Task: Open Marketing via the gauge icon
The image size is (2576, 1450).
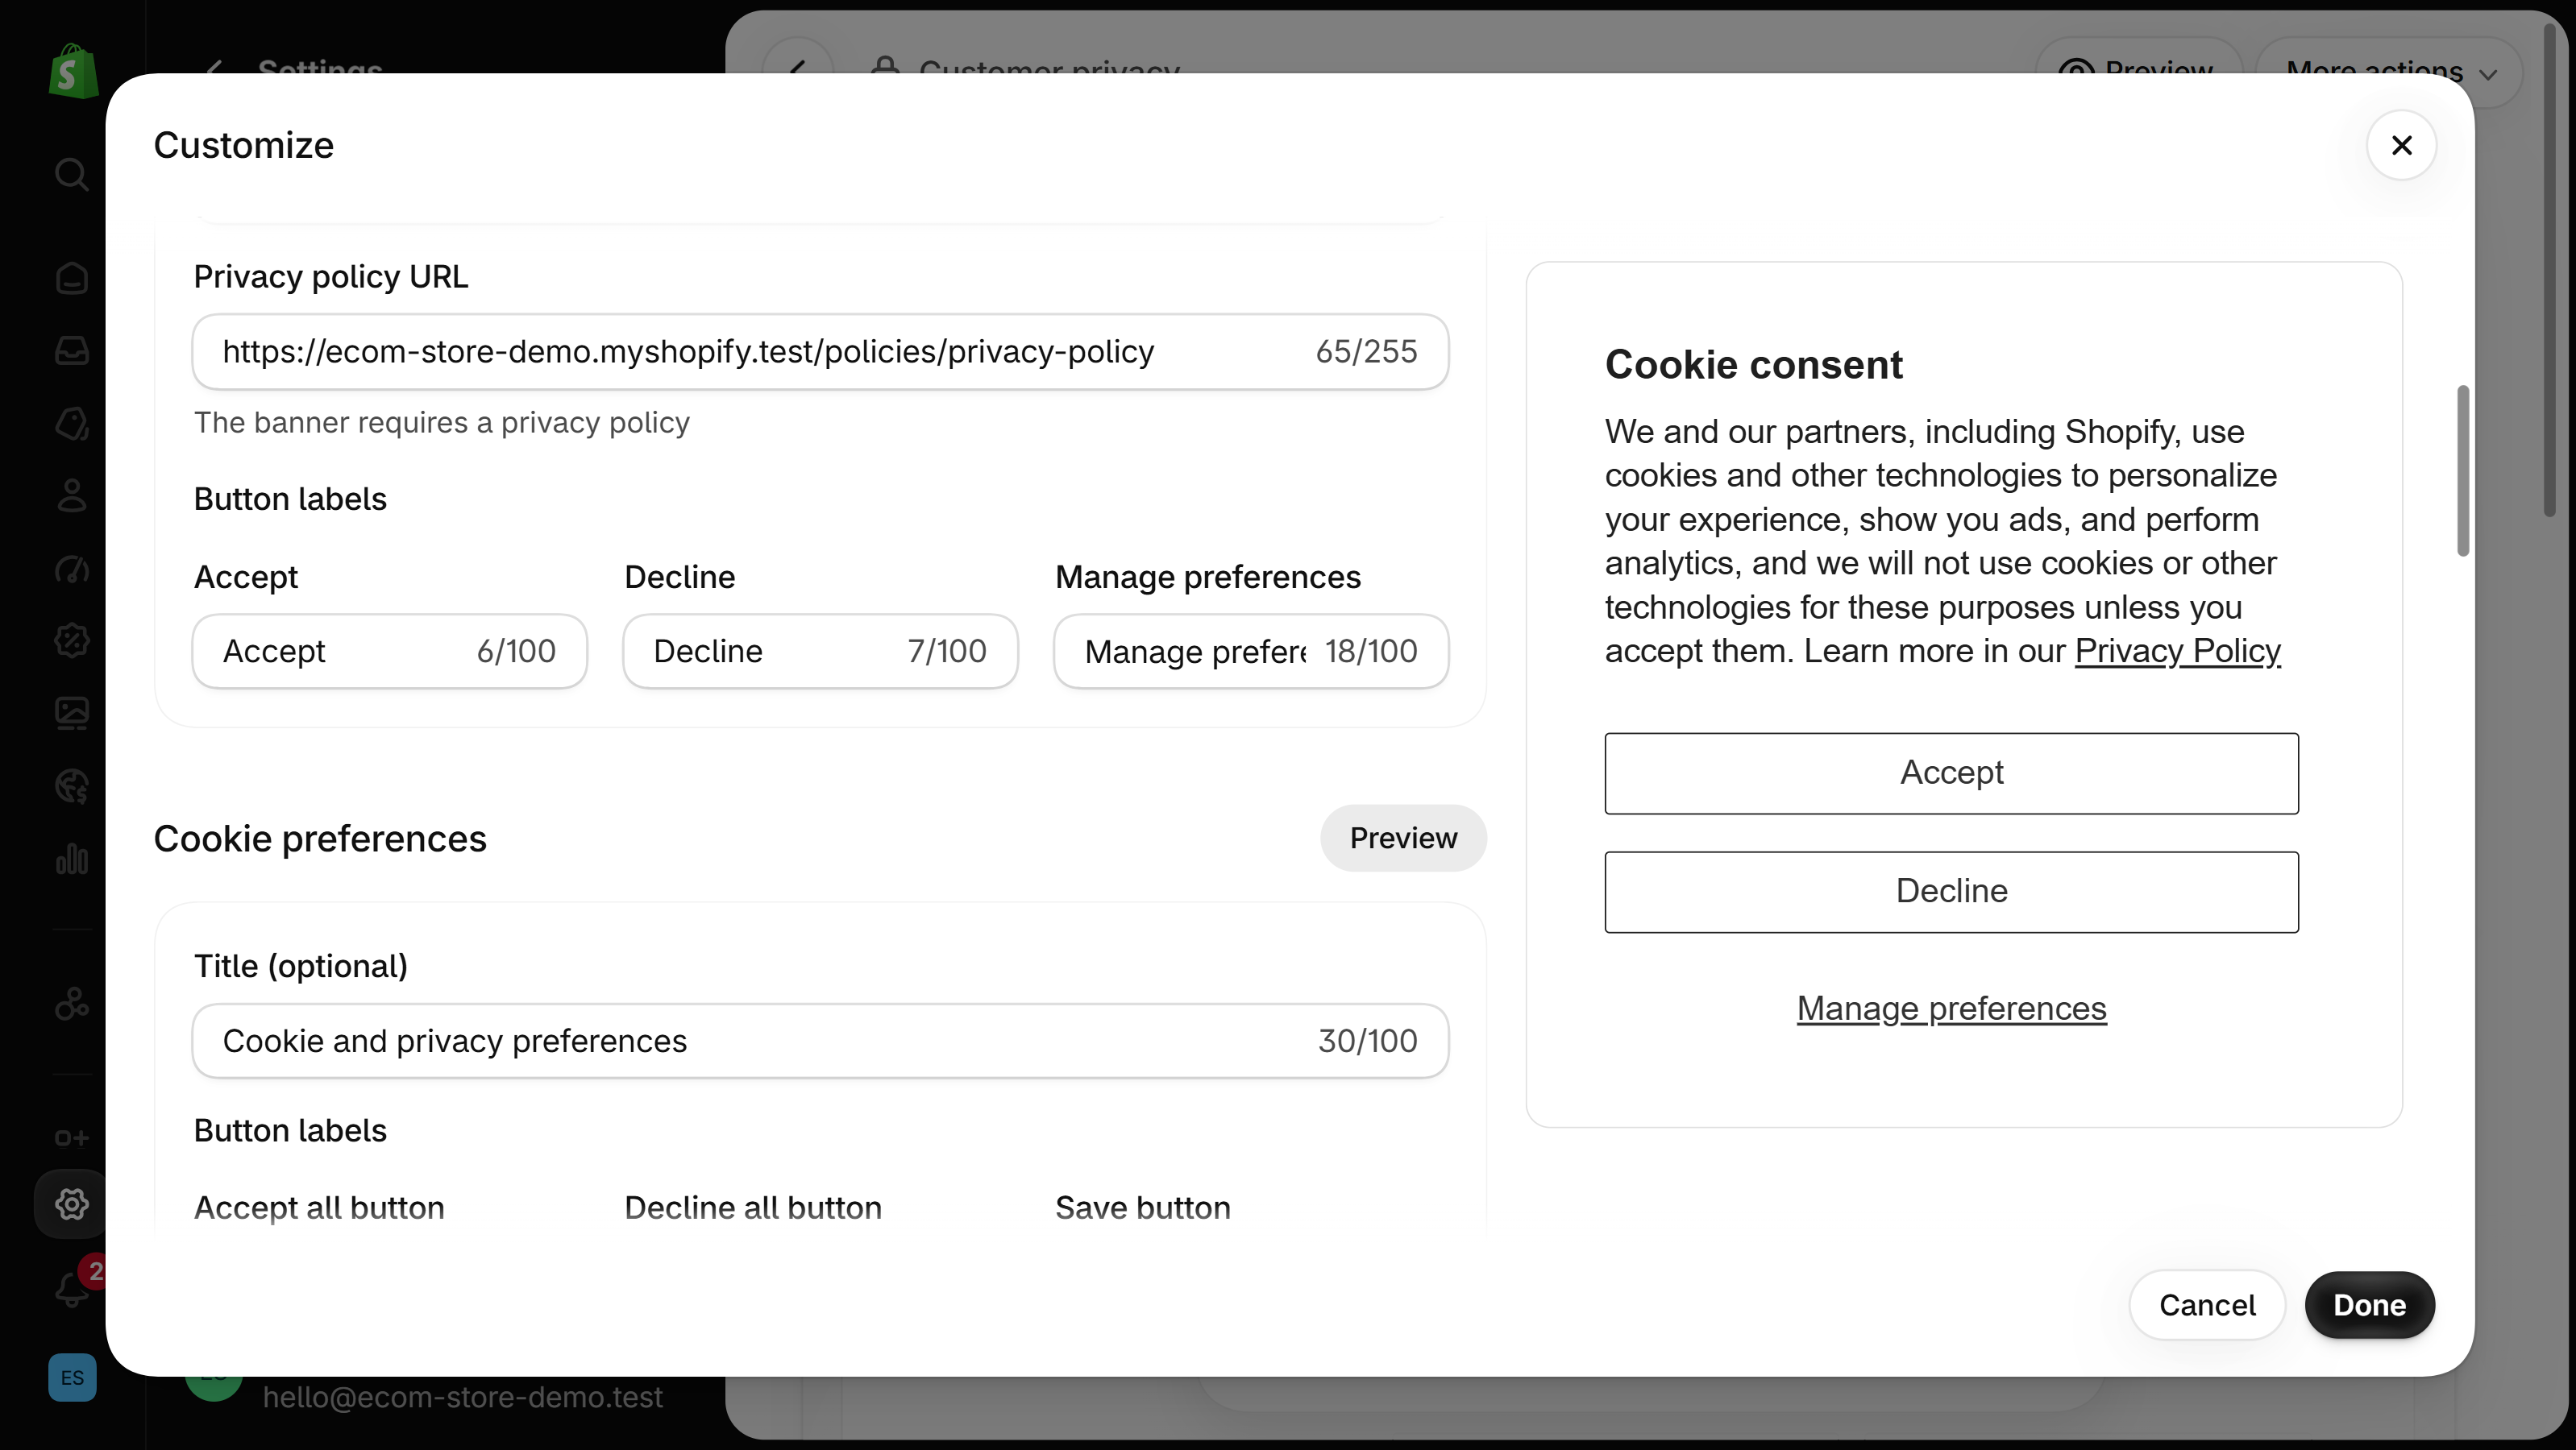Action: [x=72, y=569]
